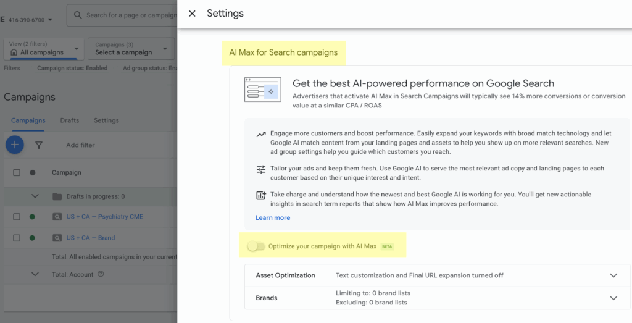Open the US + CA – Psychiatry CME campaign
The height and width of the screenshot is (323, 632).
pos(105,217)
